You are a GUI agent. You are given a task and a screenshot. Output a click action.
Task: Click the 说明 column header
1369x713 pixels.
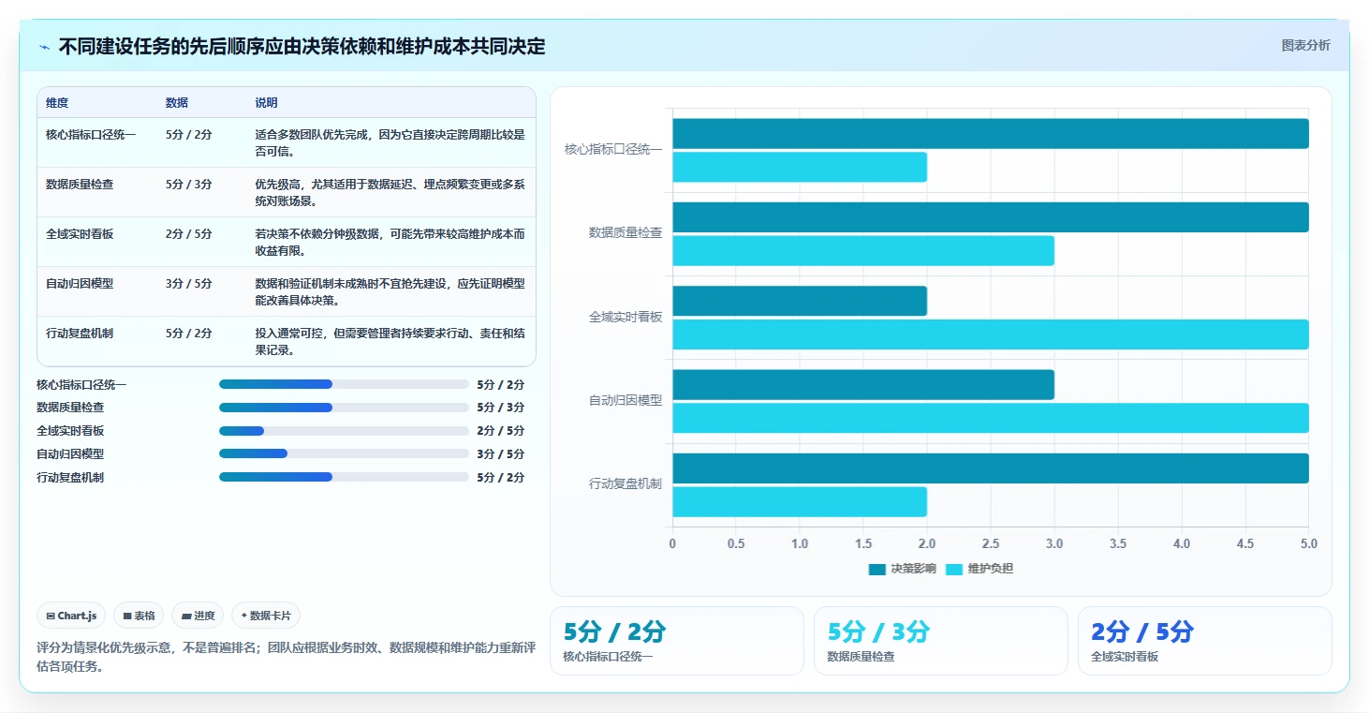click(x=267, y=102)
